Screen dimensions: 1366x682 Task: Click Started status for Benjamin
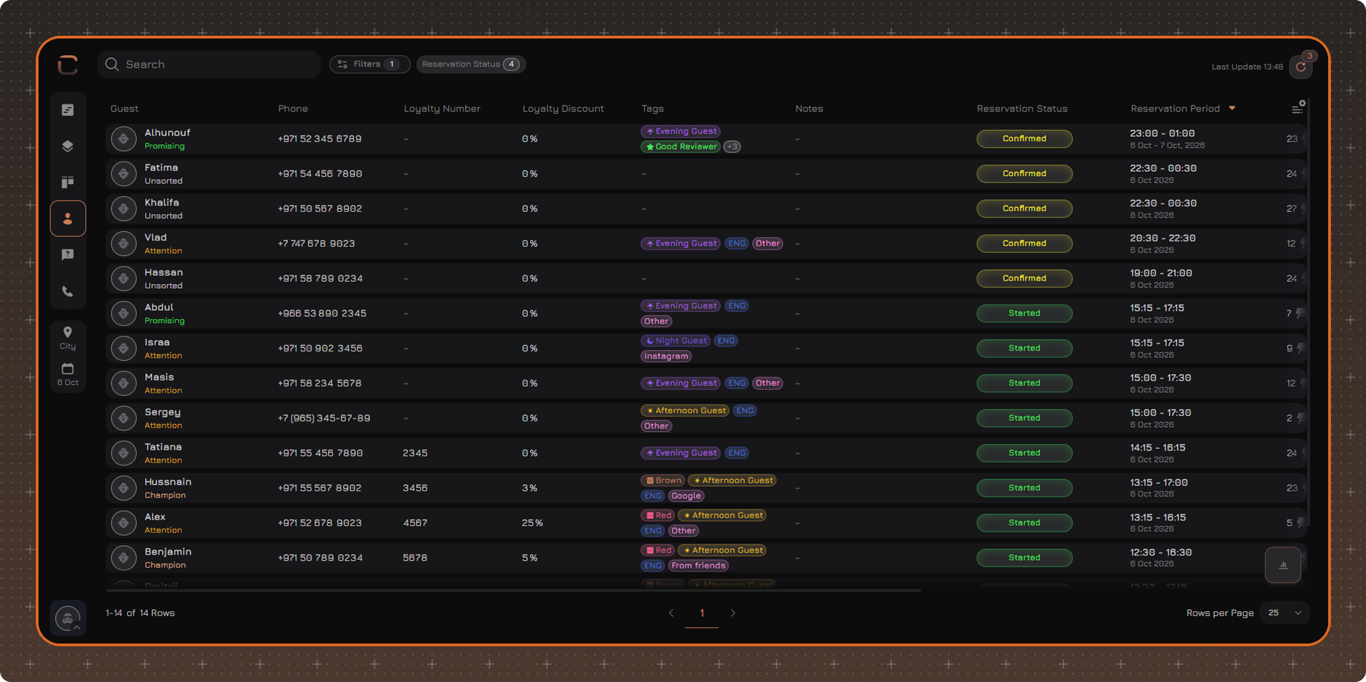[1024, 558]
